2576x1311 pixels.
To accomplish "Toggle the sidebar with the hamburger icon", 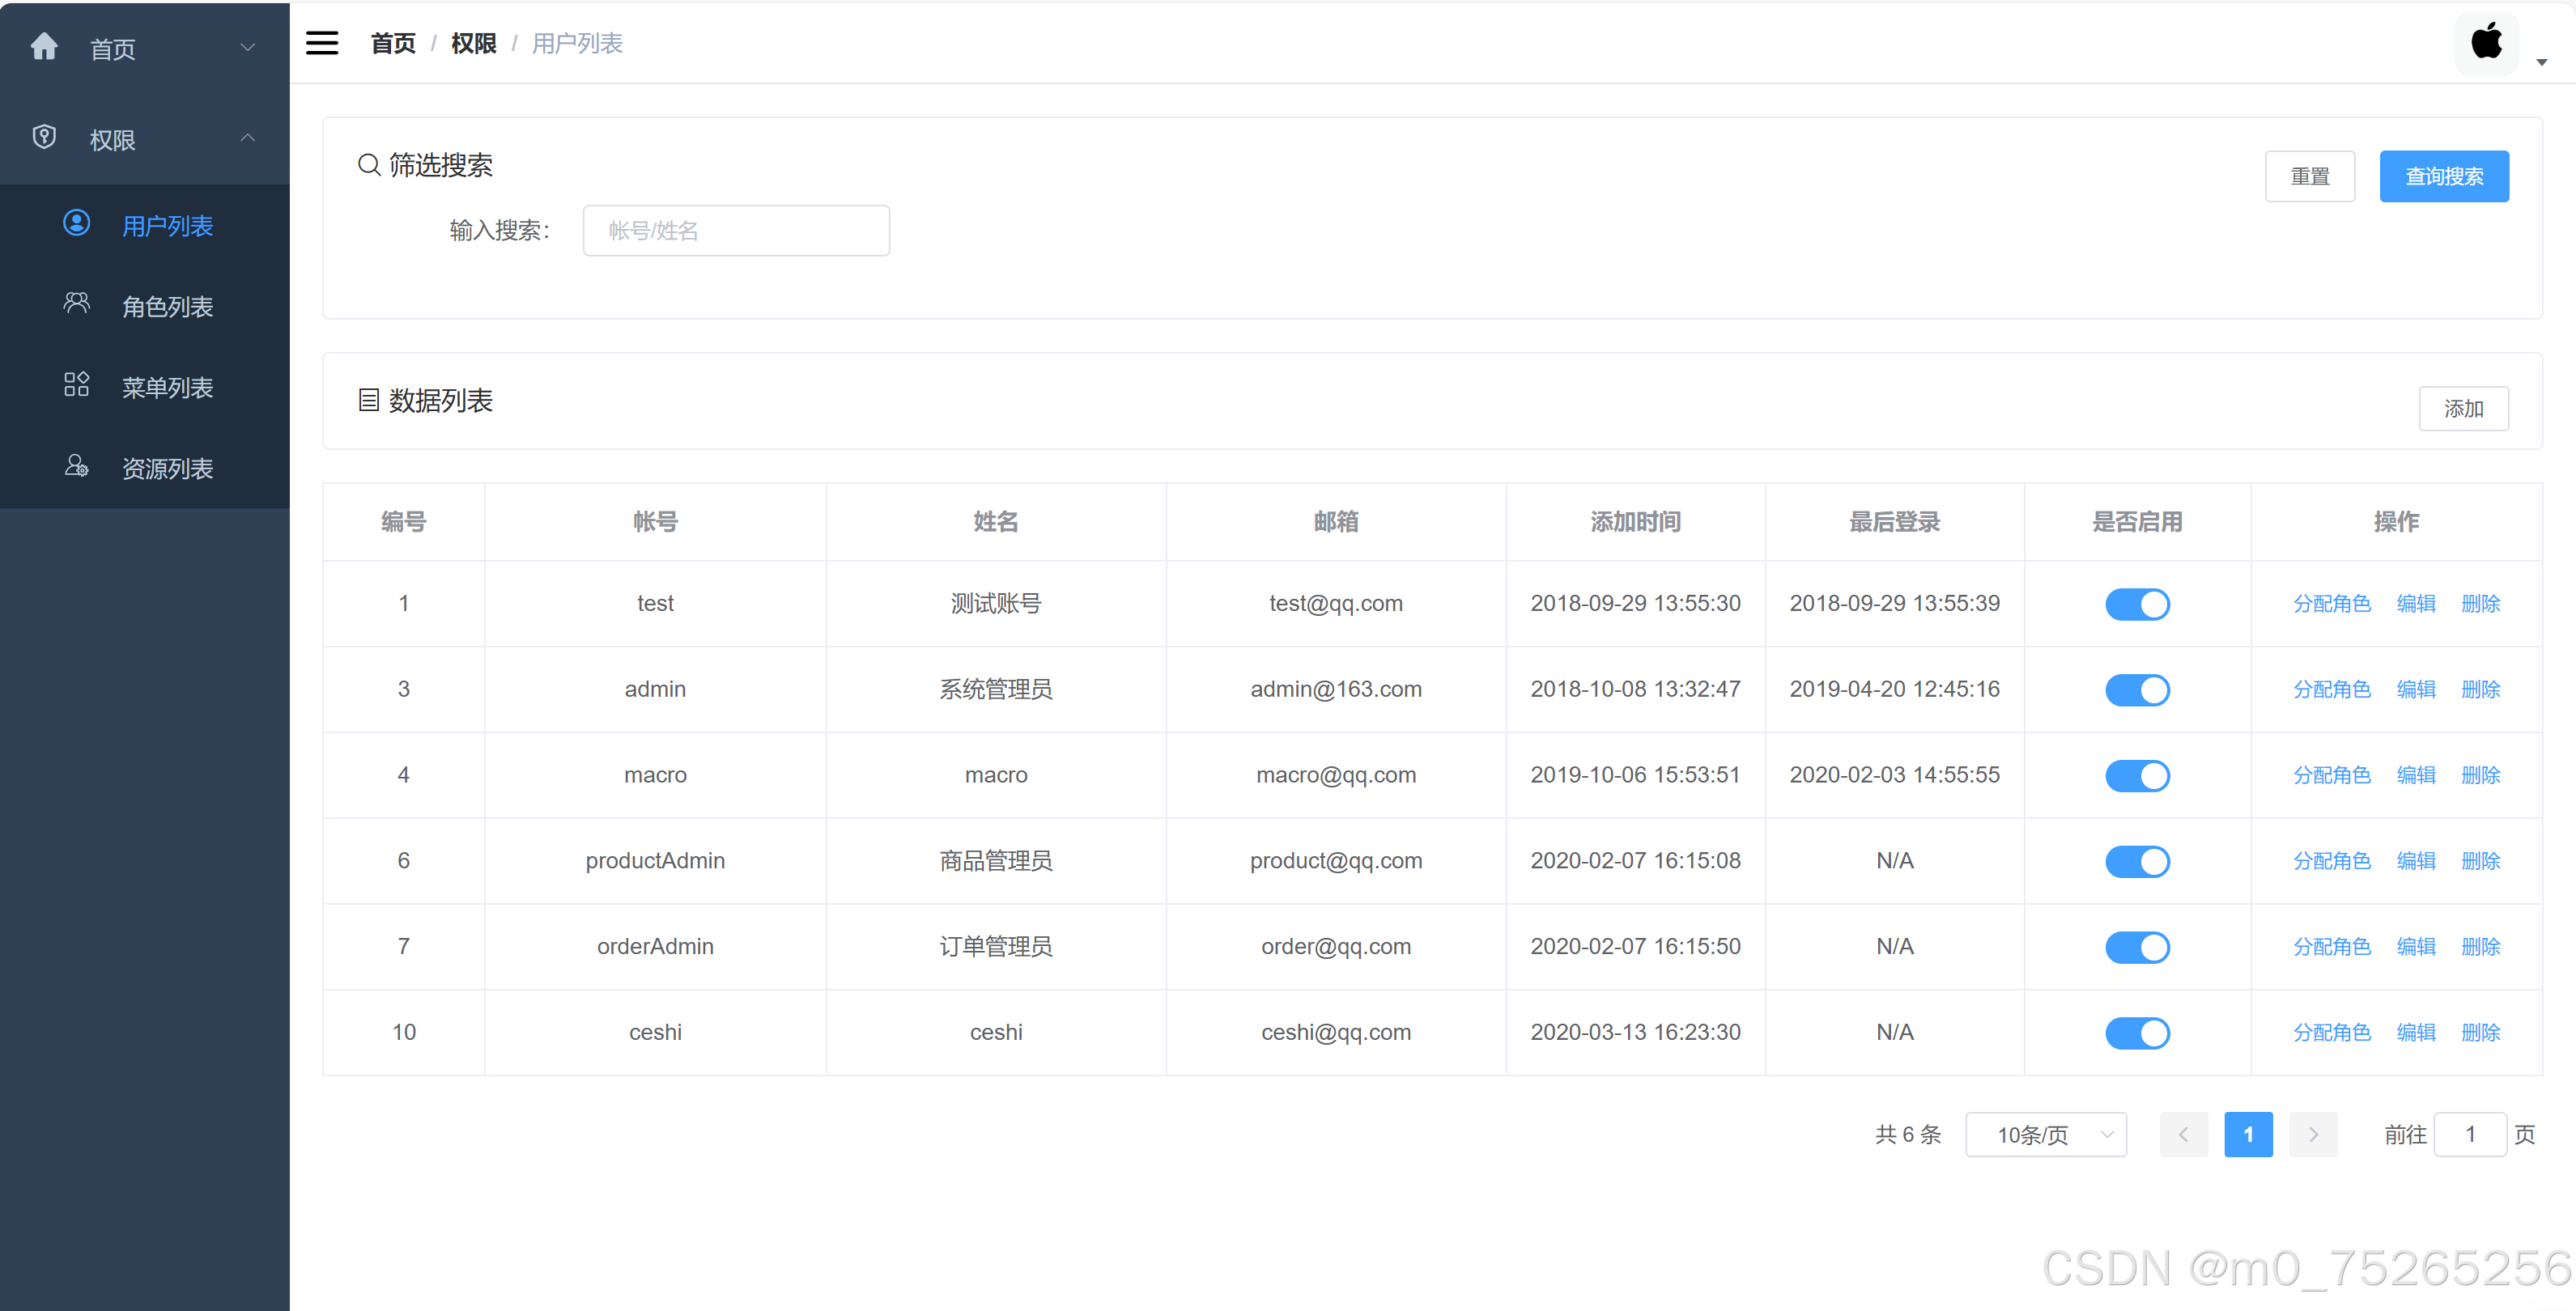I will coord(322,42).
